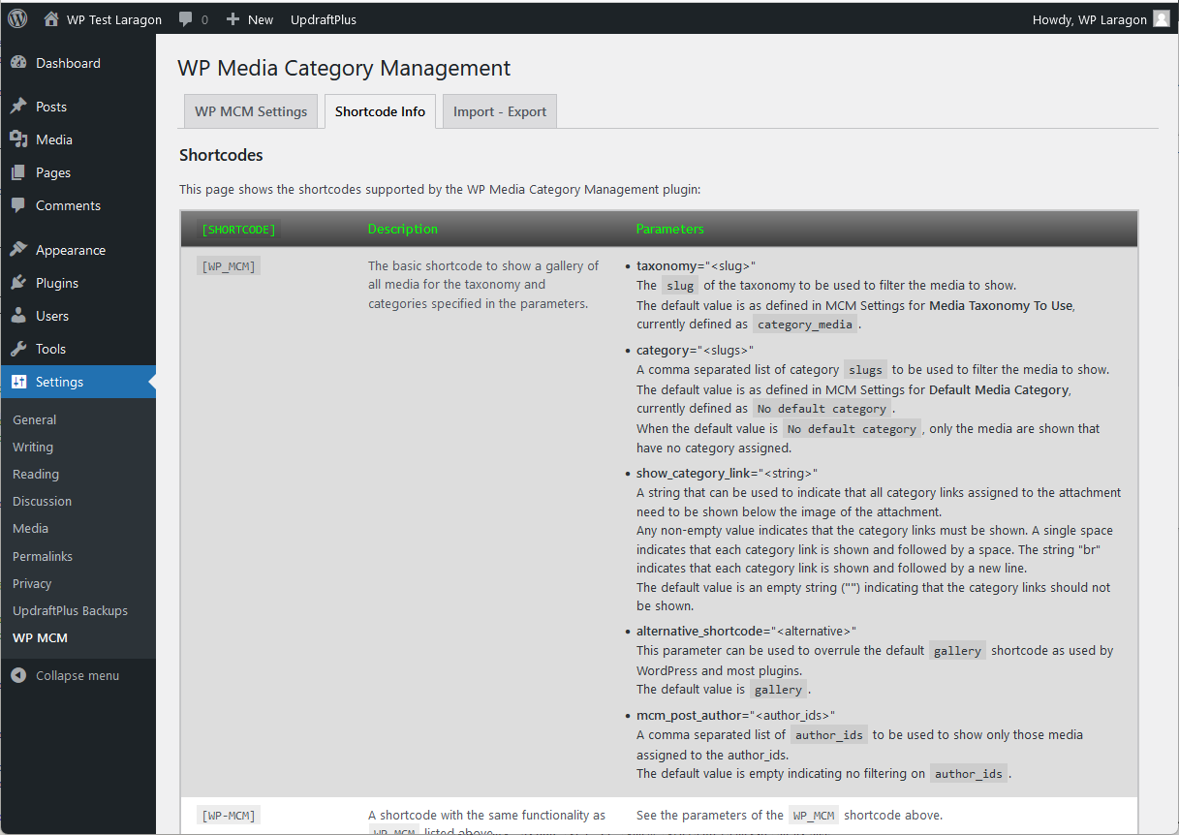Open the Dashboard menu item
This screenshot has height=835, width=1179.
coord(78,63)
